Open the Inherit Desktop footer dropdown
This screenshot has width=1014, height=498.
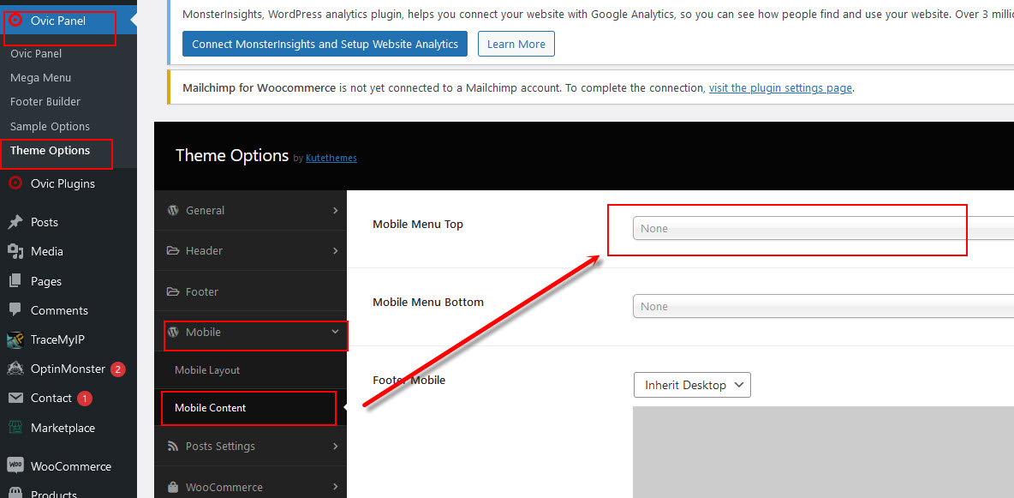tap(692, 385)
